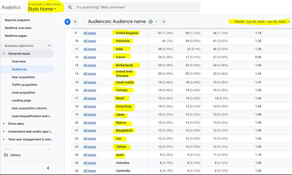Screen dimensions: 292x175
Task: Click the blue 'A' comparison badge
Action: [x=68, y=22]
